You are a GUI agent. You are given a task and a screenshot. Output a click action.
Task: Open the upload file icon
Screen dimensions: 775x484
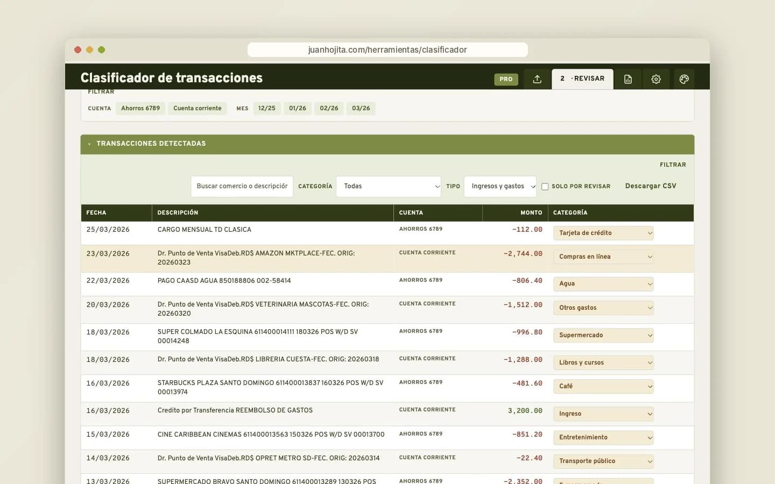(537, 79)
